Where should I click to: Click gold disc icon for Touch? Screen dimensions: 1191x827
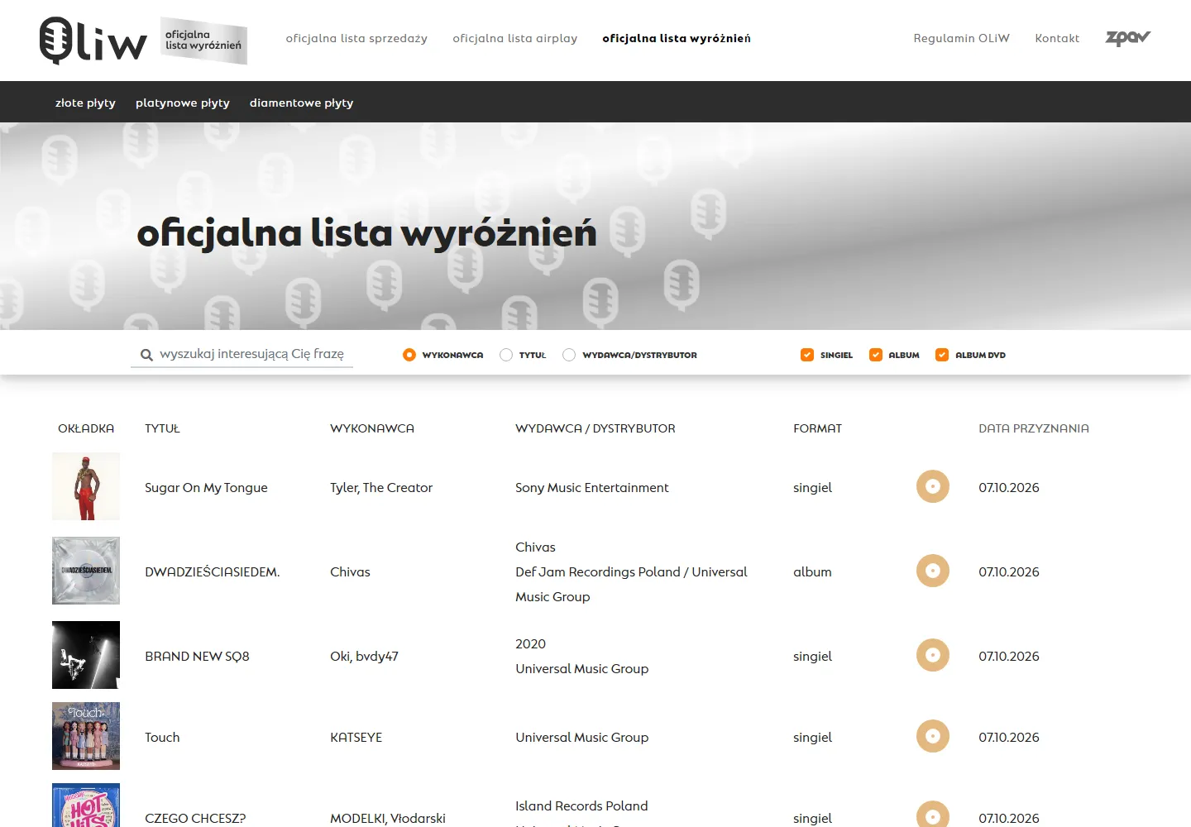point(933,736)
